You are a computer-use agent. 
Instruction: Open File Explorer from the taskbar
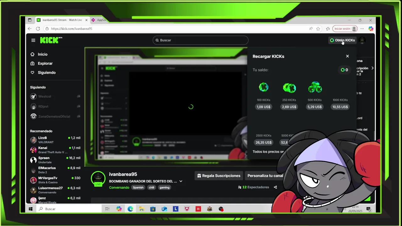[x=142, y=209]
